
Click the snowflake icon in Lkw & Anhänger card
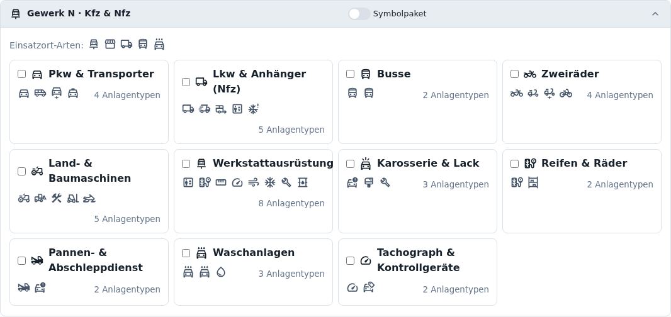coord(253,109)
